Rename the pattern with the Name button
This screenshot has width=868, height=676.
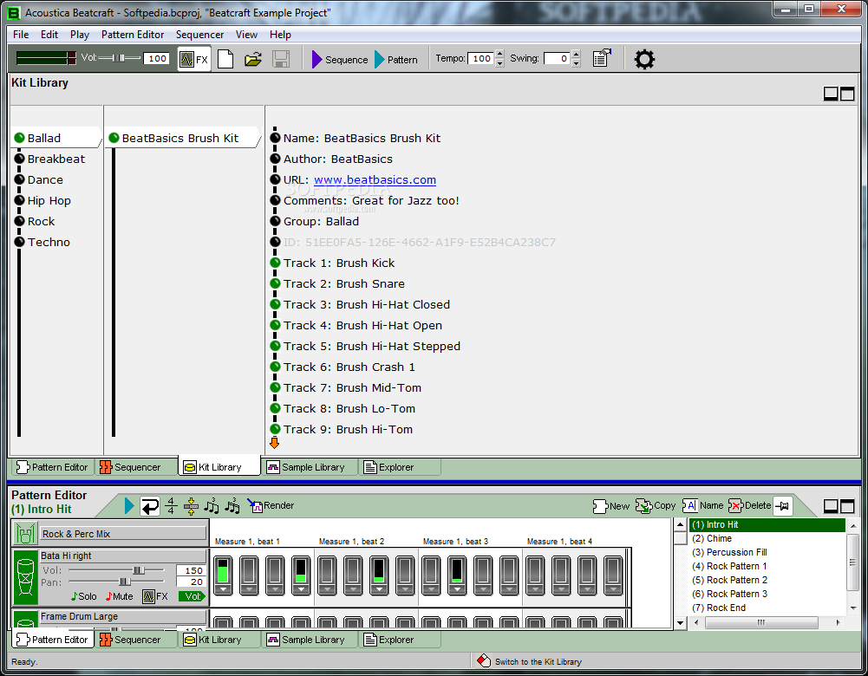[703, 505]
